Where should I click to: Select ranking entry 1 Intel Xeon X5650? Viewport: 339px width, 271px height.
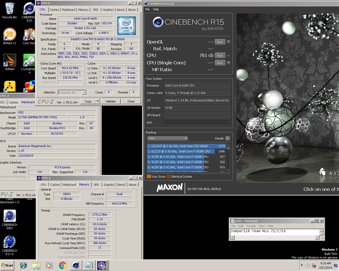click(186, 146)
